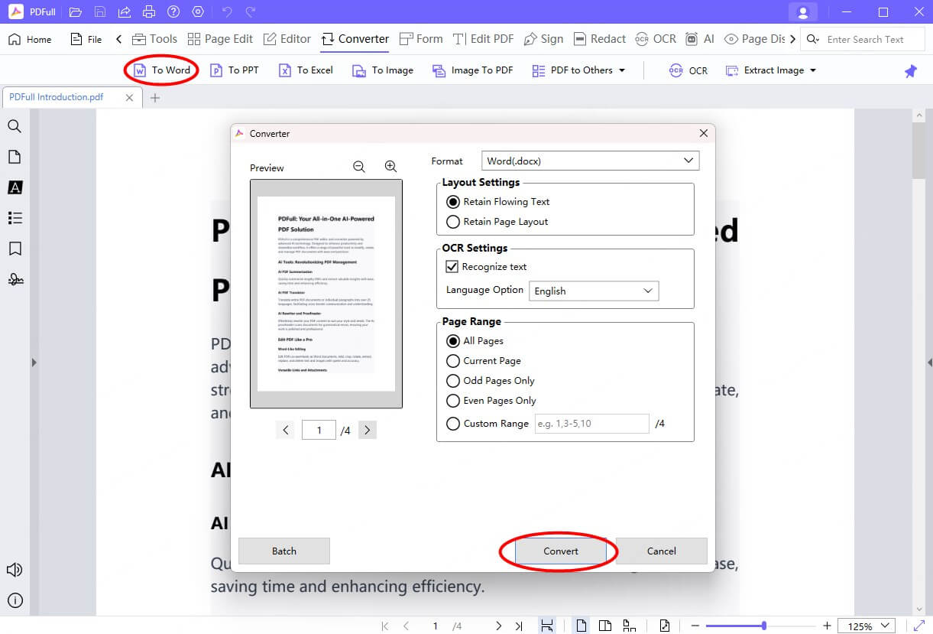
Task: Choose the Odd Pages Only page range option
Action: (x=453, y=380)
